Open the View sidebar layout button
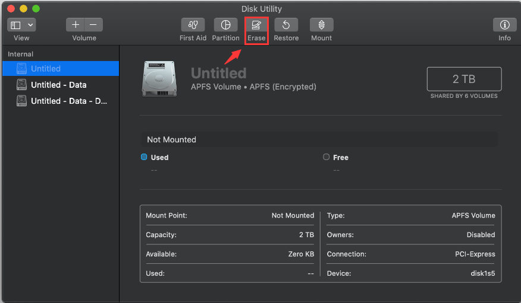The height and width of the screenshot is (303, 521). point(15,25)
